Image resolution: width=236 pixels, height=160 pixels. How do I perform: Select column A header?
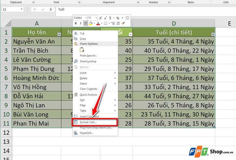pyautogui.click(x=37, y=24)
